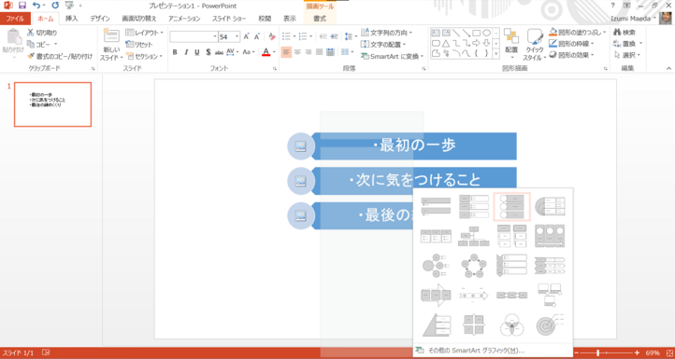Align text left
675x359 pixels.
click(x=286, y=52)
